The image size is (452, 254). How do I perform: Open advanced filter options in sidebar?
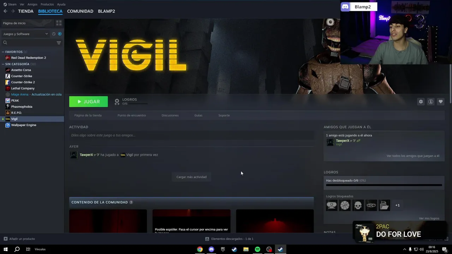coord(59,43)
